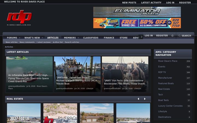Open the JAWS Fun Facts article

click(x=125, y=74)
